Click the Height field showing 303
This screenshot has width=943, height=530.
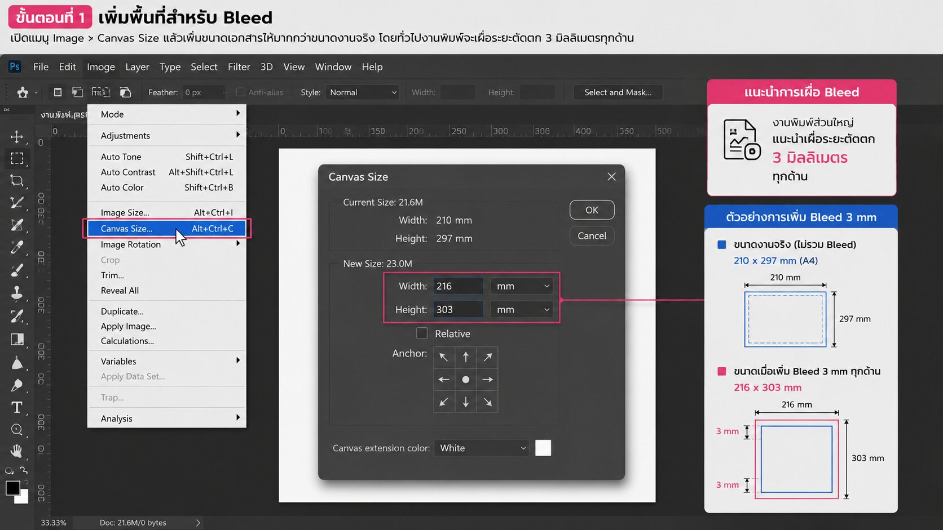click(x=459, y=310)
